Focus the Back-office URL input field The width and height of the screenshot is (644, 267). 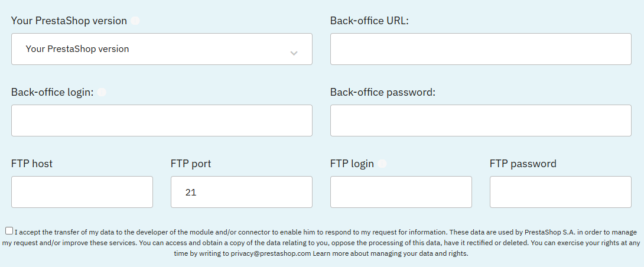[x=480, y=49]
